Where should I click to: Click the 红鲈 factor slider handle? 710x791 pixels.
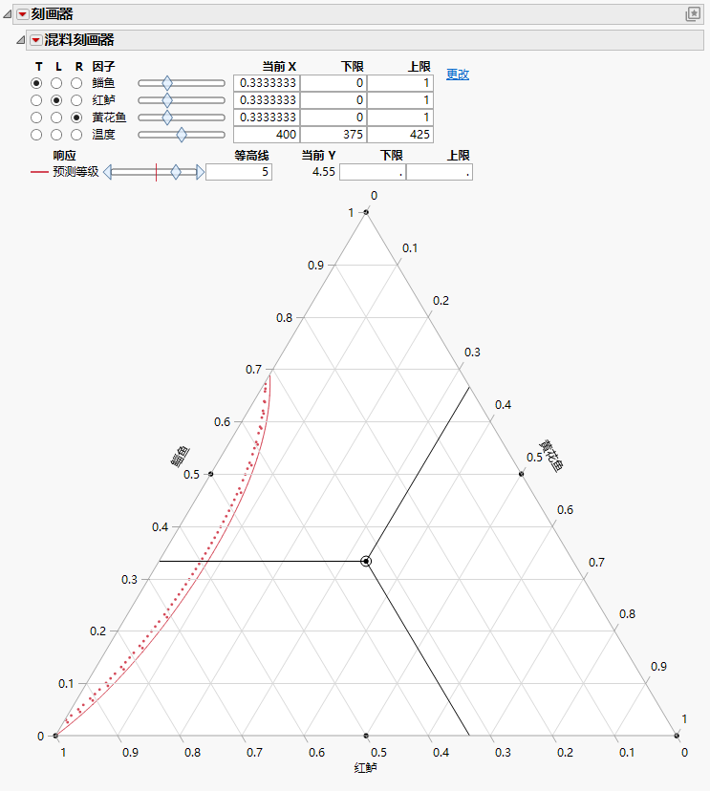click(x=167, y=100)
